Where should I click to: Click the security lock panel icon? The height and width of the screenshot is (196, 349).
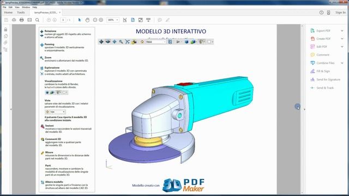5,29
